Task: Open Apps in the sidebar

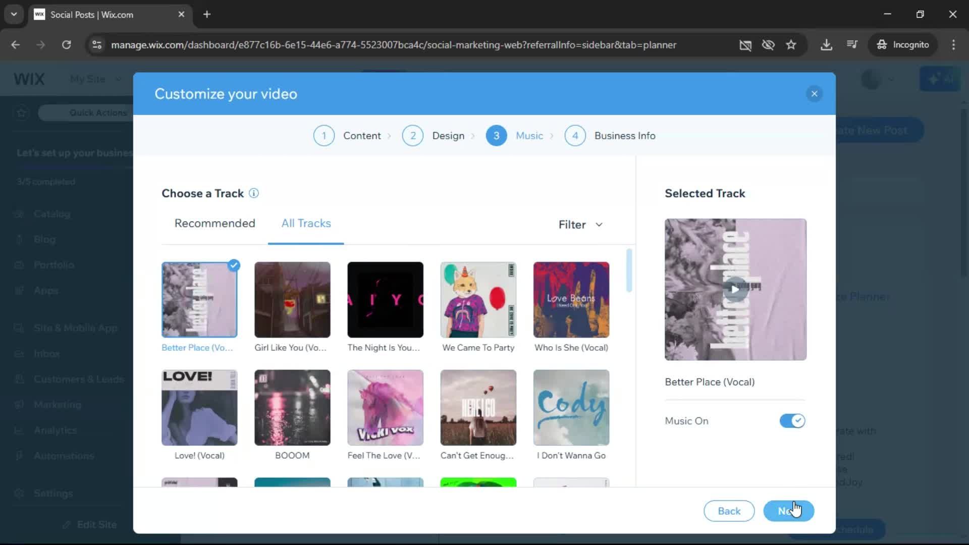Action: pyautogui.click(x=46, y=291)
